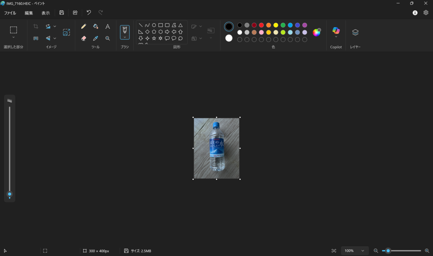Click the Brushes tool button
Viewport: 433px width, 256px height.
pyautogui.click(x=125, y=30)
